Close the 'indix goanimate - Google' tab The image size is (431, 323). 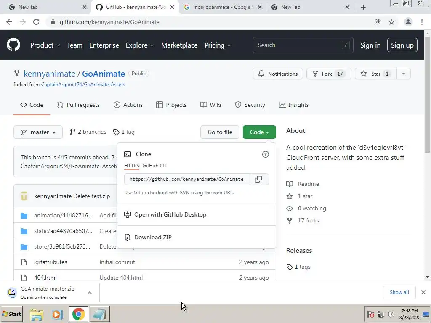click(x=259, y=7)
